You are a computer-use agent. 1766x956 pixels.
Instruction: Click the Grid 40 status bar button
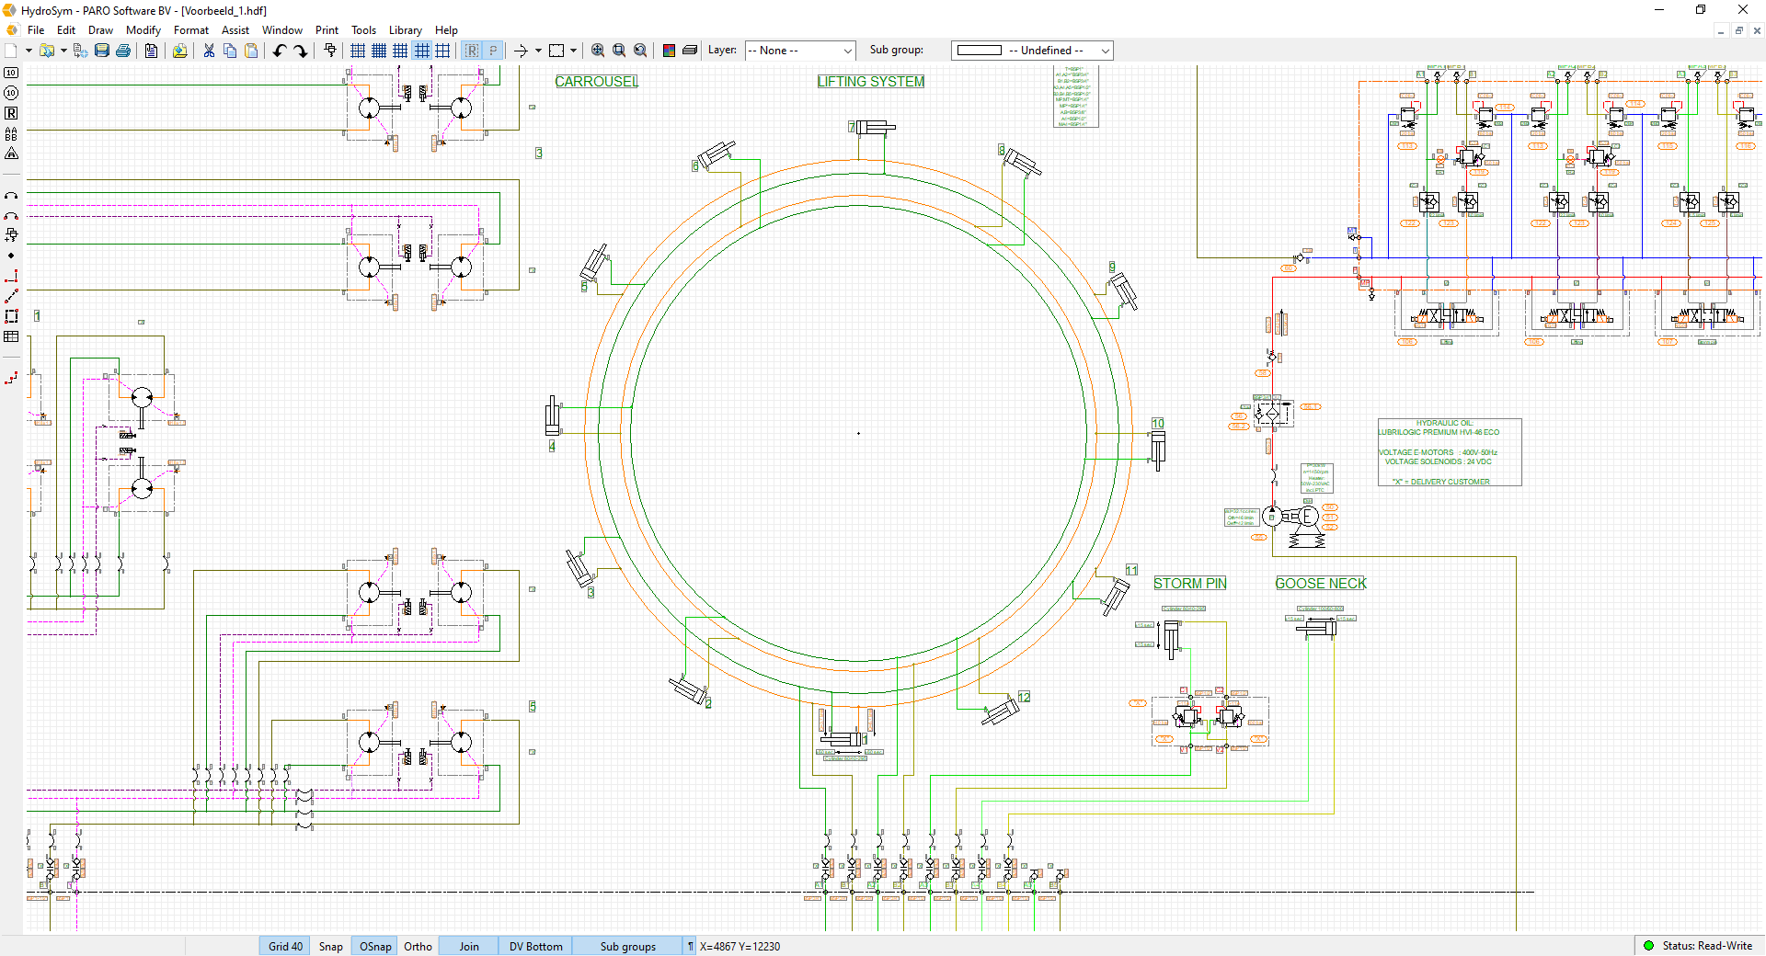coord(285,946)
